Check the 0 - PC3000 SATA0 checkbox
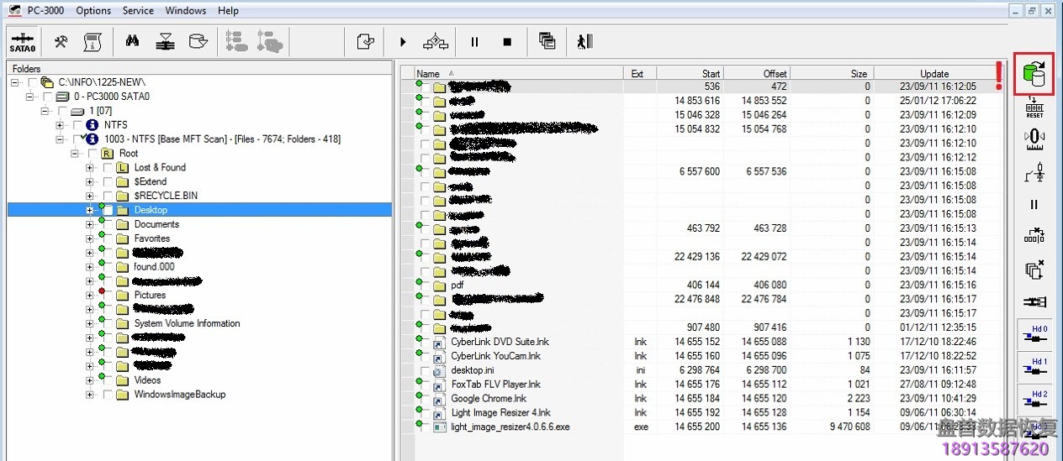Viewport: 1063px width, 461px height. tap(48, 97)
